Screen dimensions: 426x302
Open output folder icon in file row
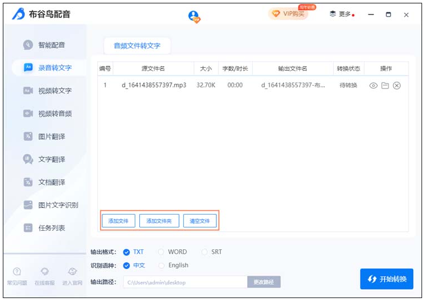click(x=385, y=86)
